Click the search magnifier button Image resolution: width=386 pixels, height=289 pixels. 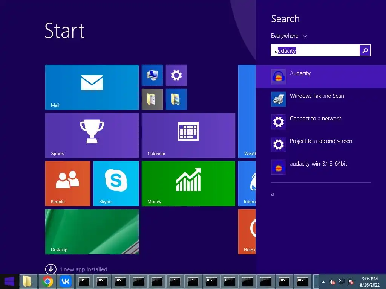(x=365, y=50)
